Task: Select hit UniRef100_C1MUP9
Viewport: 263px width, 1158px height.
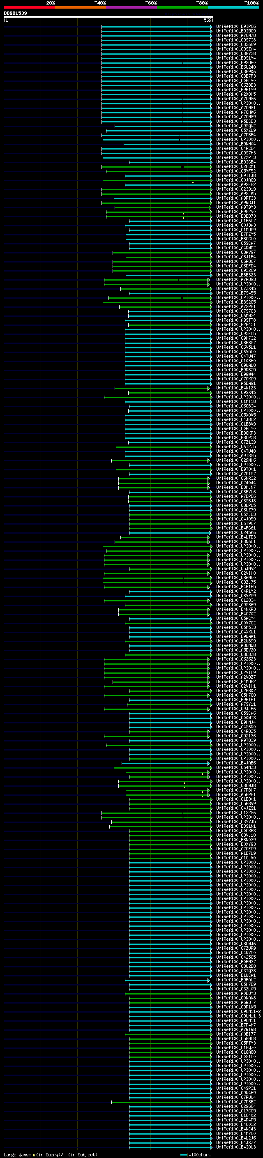Action: (x=235, y=230)
